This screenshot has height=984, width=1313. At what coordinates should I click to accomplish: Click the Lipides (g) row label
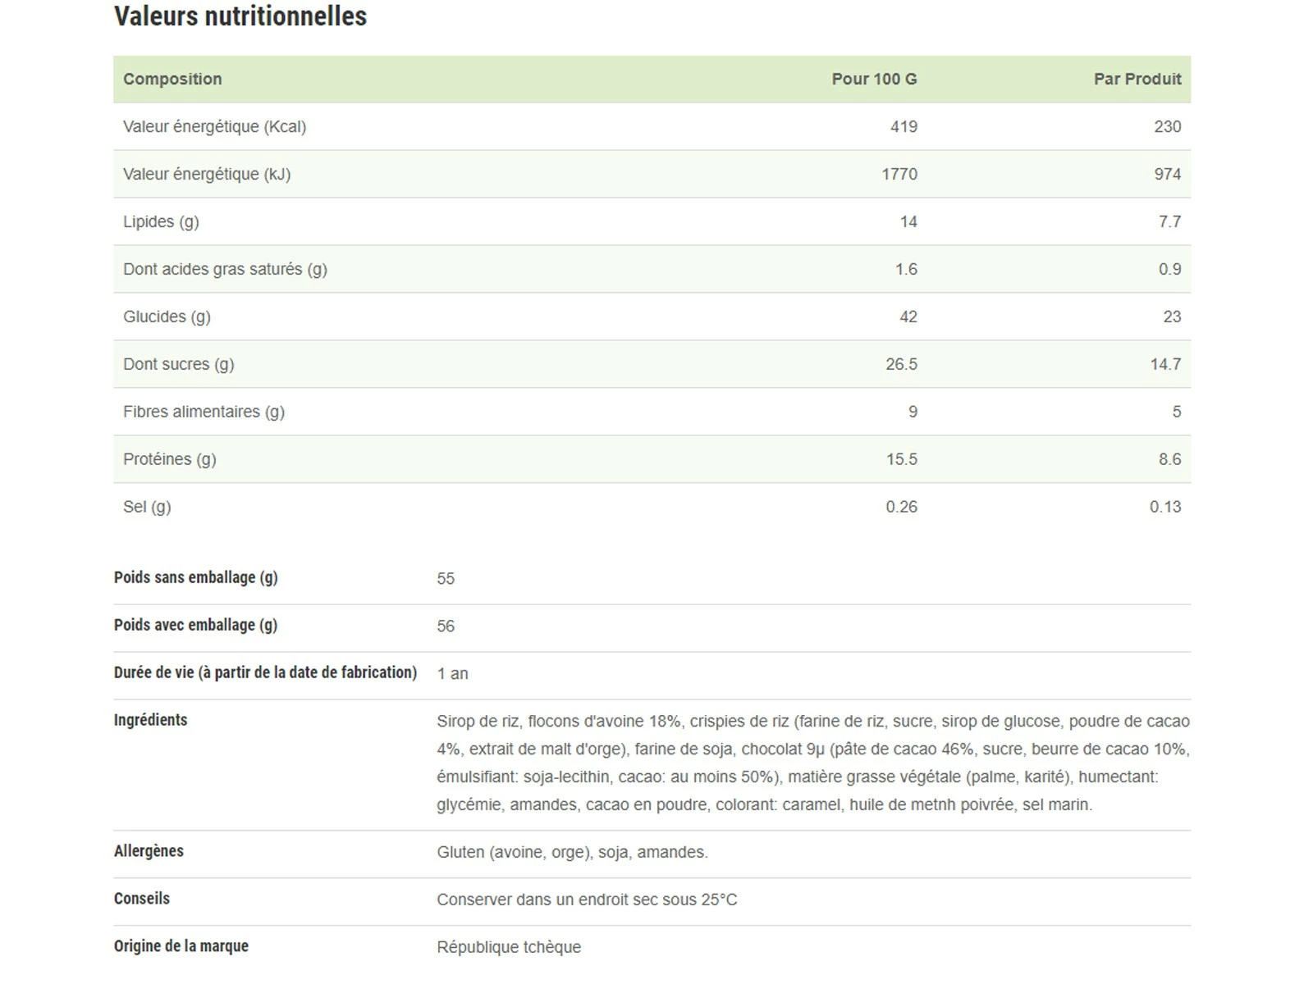coord(161,221)
